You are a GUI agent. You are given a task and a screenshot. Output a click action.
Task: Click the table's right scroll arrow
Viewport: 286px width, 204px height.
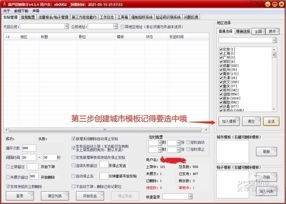206,130
